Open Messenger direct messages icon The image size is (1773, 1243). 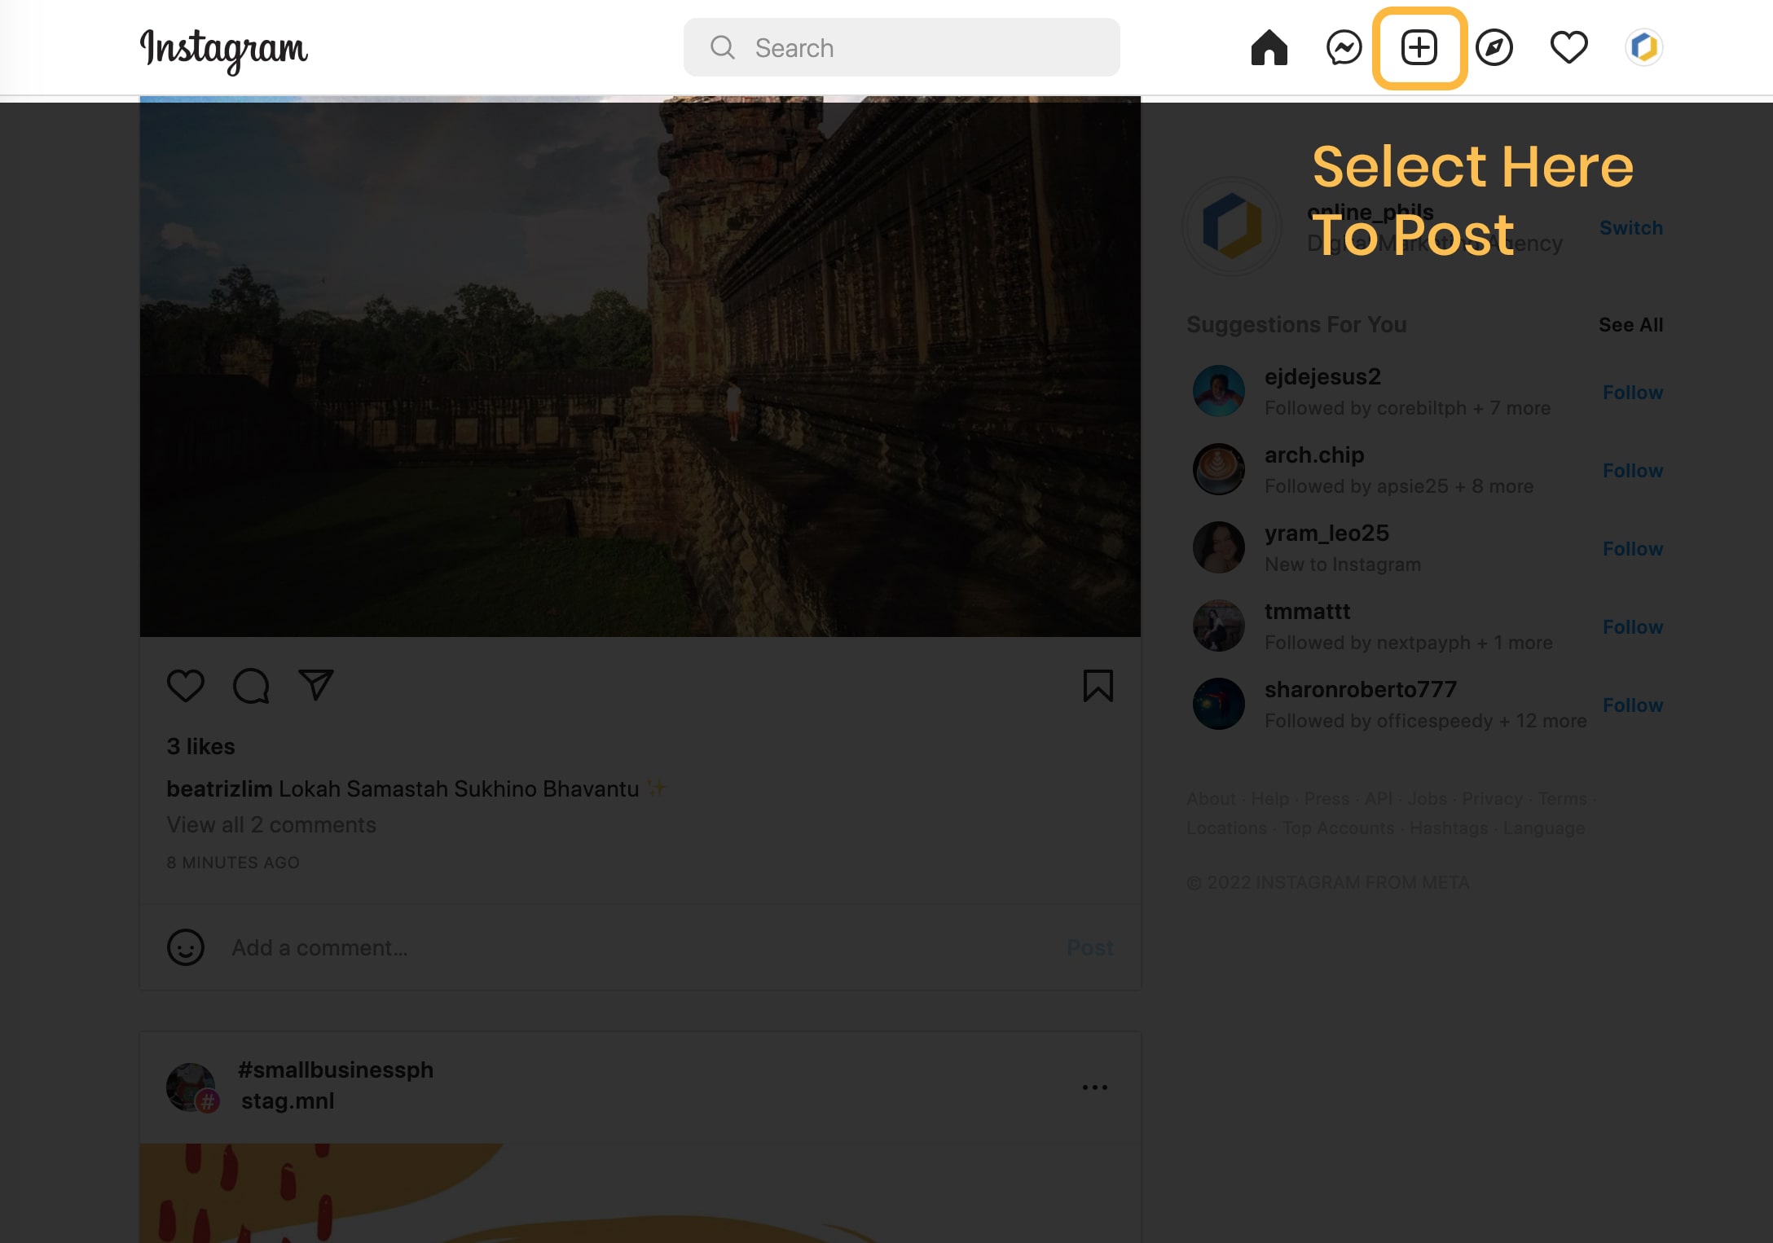pyautogui.click(x=1342, y=47)
